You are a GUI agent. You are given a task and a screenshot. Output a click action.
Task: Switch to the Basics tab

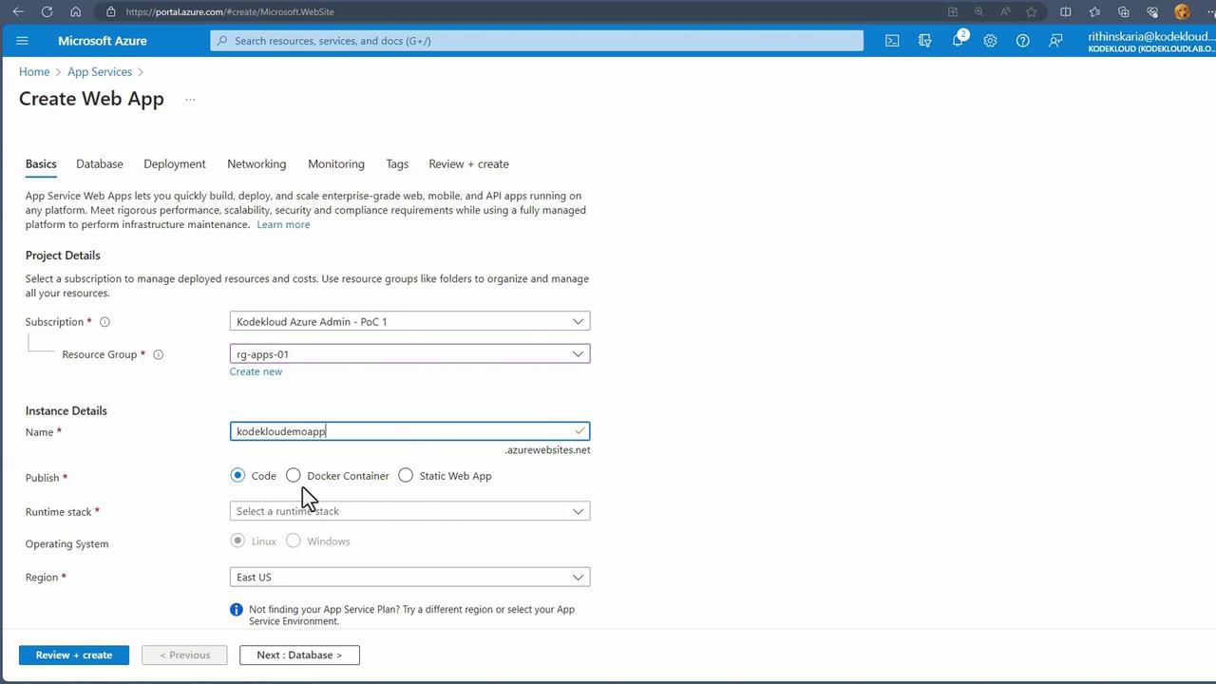41,164
